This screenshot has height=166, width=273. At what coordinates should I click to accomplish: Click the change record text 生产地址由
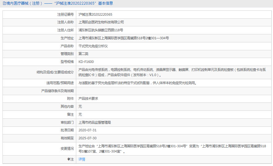[x=172, y=149]
